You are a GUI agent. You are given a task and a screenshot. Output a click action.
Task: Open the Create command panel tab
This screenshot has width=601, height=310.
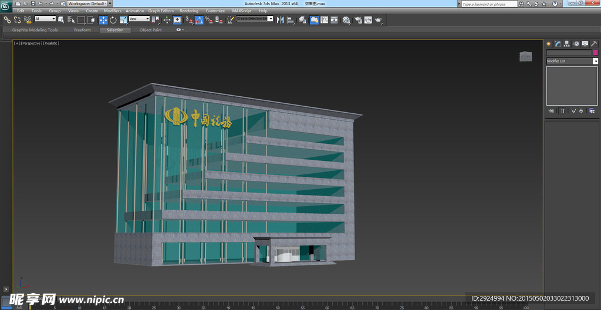point(549,43)
